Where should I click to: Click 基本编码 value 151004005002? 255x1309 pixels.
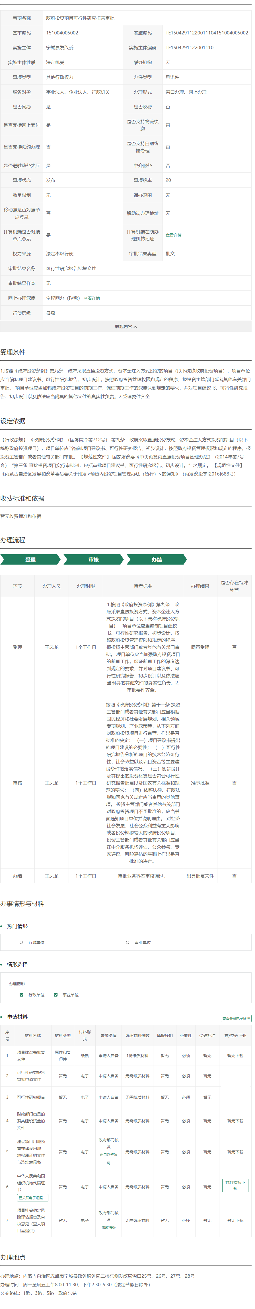(x=62, y=33)
